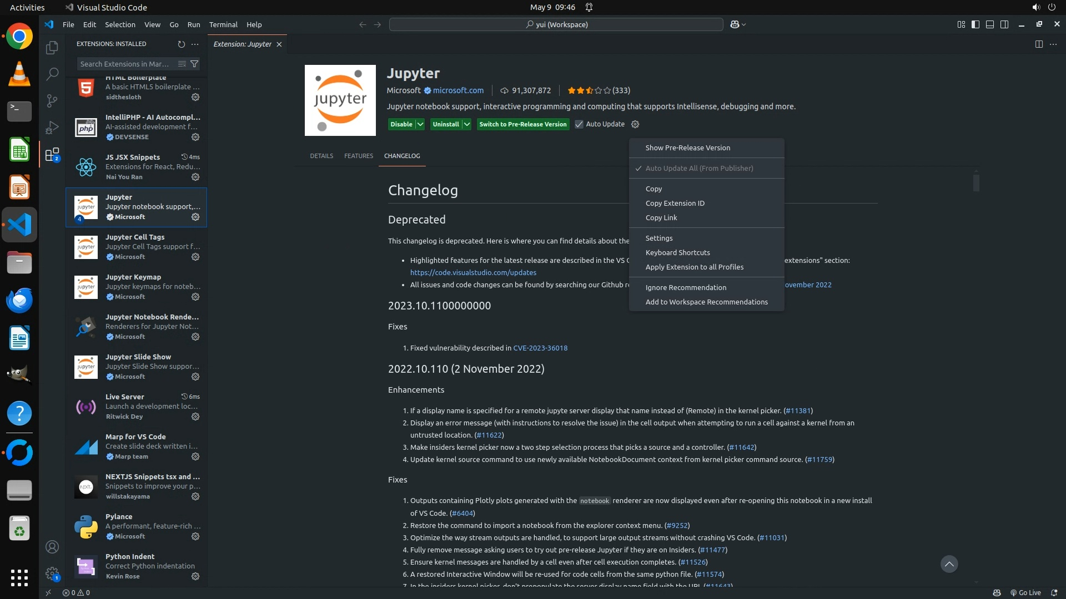Image resolution: width=1066 pixels, height=599 pixels.
Task: Switch to the Features tab
Action: [358, 156]
